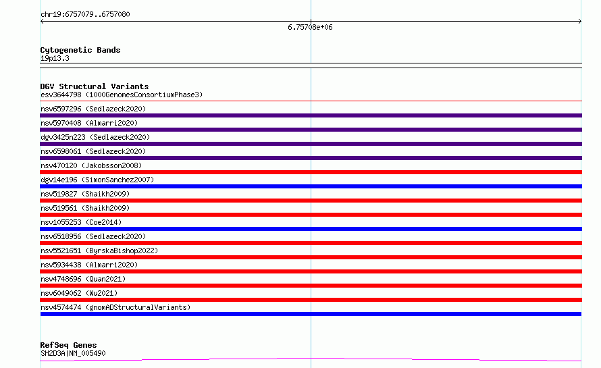The height and width of the screenshot is (368, 601).
Task: Click the 6.75708e+06 ruler tick label
Action: [x=310, y=27]
